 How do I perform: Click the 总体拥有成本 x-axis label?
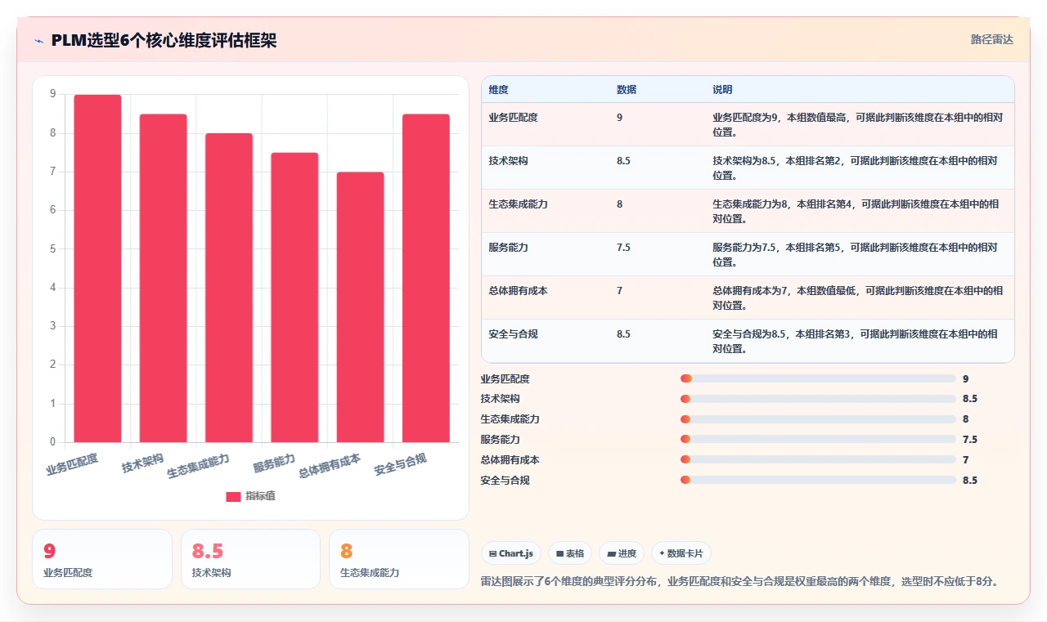(x=329, y=466)
